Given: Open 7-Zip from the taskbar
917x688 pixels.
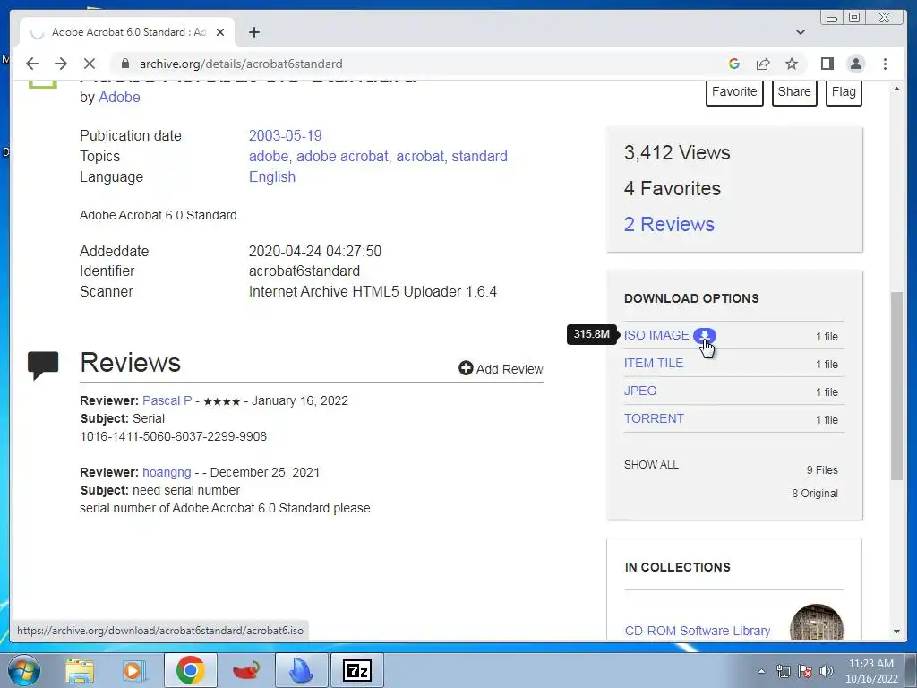Looking at the screenshot, I should coord(357,670).
